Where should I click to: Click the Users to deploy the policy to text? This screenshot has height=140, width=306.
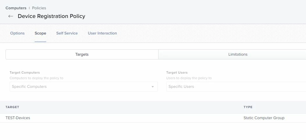[x=189, y=78]
